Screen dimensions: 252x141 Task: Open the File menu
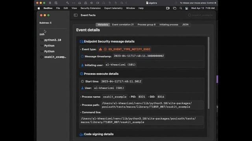point(58,8)
